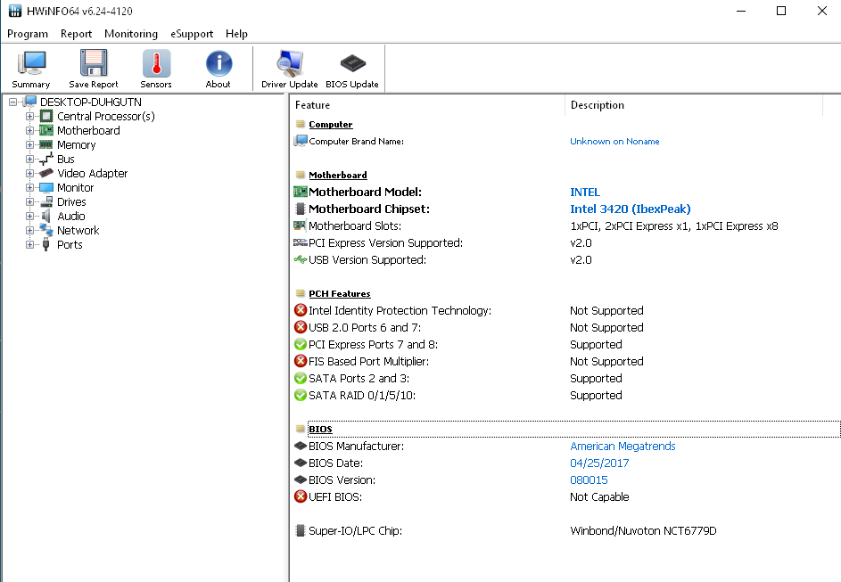
Task: Expand the Ports tree node
Action: click(30, 244)
